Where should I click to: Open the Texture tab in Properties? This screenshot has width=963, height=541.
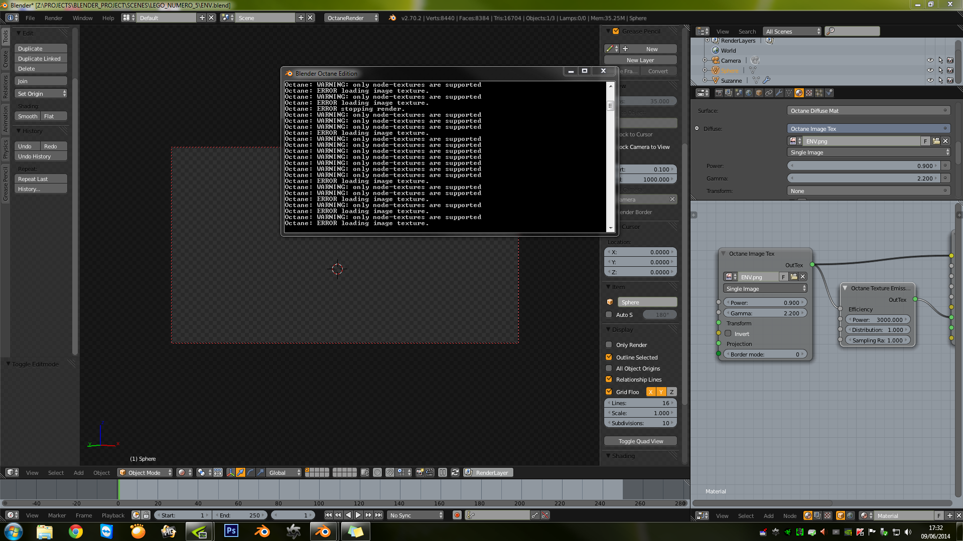point(809,93)
